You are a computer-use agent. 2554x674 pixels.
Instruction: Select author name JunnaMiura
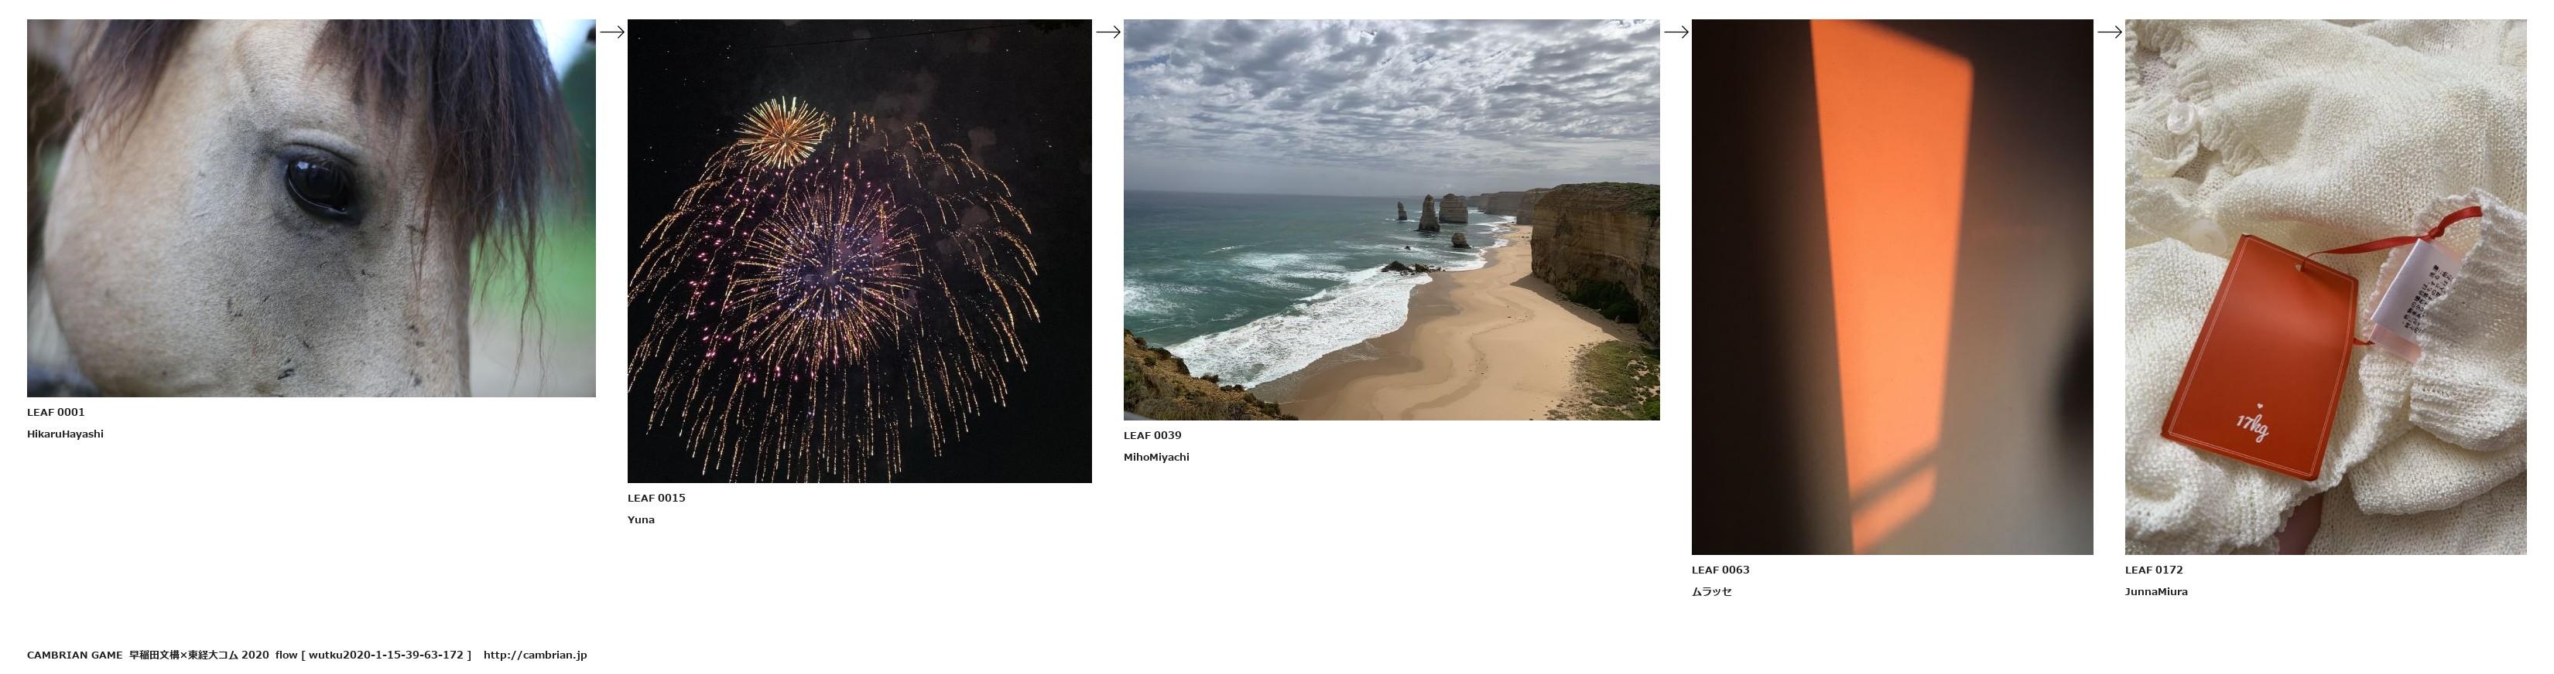[x=2155, y=592]
